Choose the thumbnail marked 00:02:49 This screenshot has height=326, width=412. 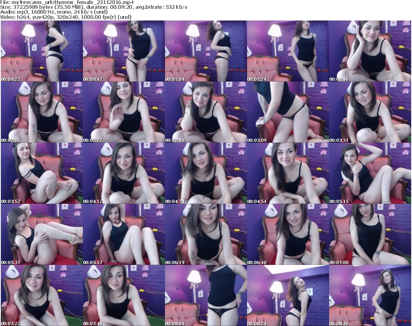pyautogui.click(x=206, y=112)
